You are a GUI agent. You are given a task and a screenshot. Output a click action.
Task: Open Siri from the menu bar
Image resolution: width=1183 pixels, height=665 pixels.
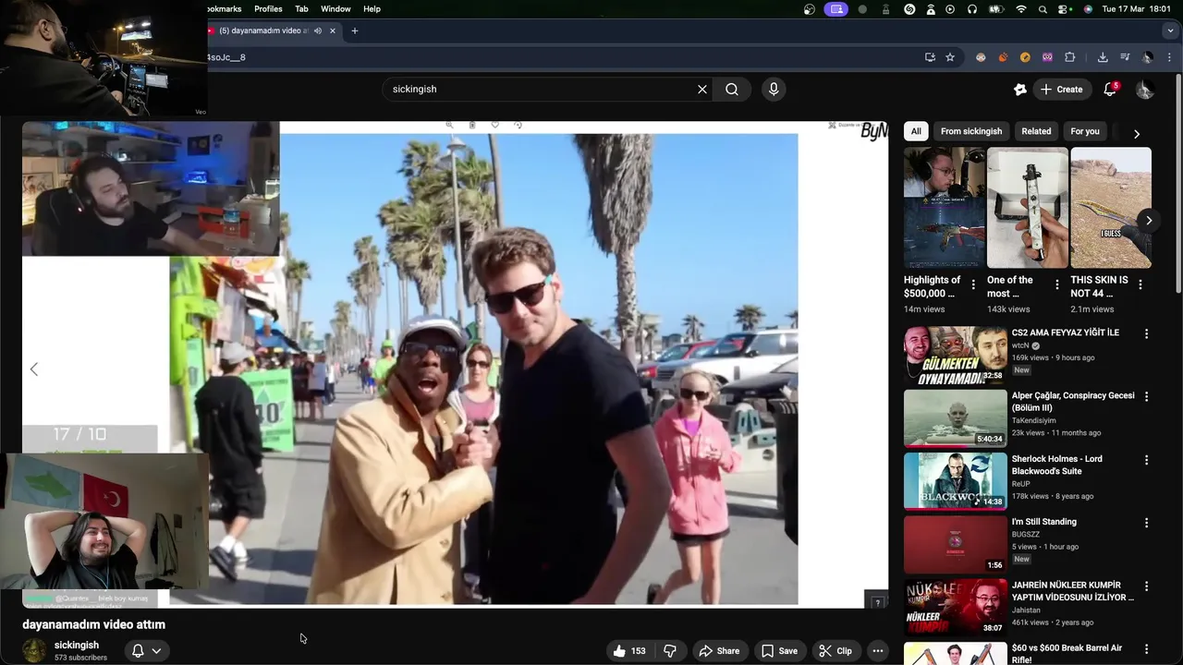point(1088,9)
